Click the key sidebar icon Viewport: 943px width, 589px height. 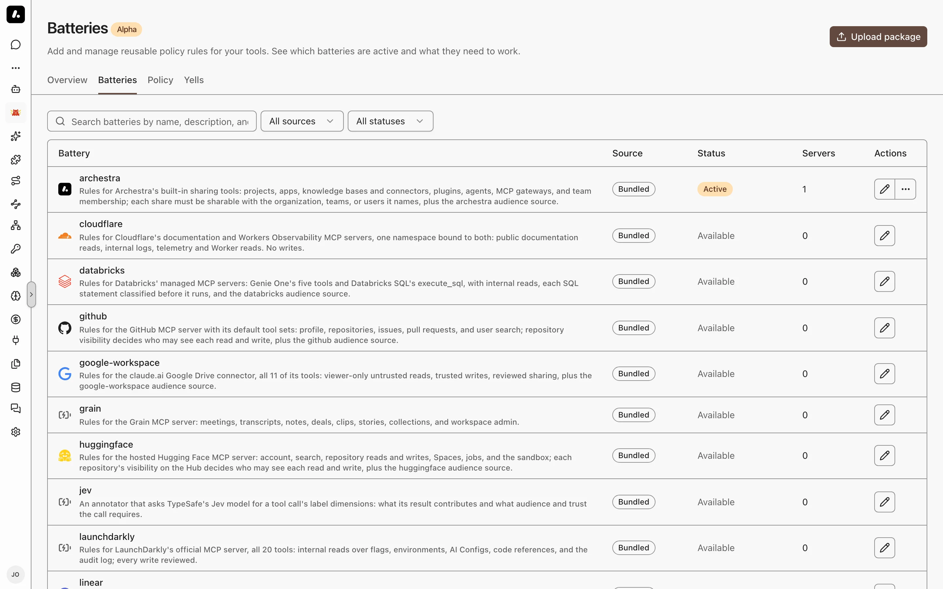(16, 249)
